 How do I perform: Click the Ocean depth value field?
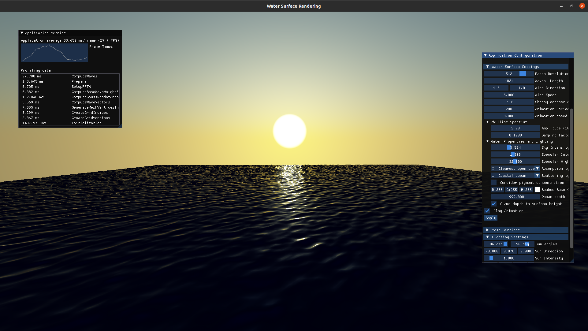(x=515, y=197)
